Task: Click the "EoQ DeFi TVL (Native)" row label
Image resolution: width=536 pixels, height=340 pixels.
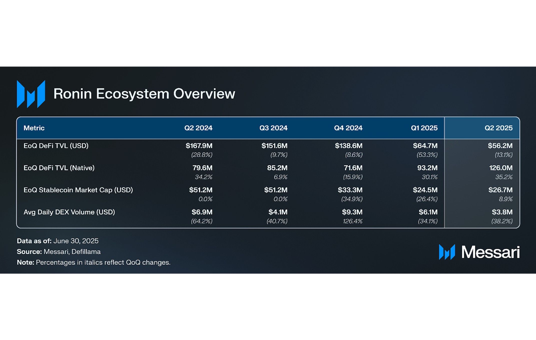Action: 59,168
